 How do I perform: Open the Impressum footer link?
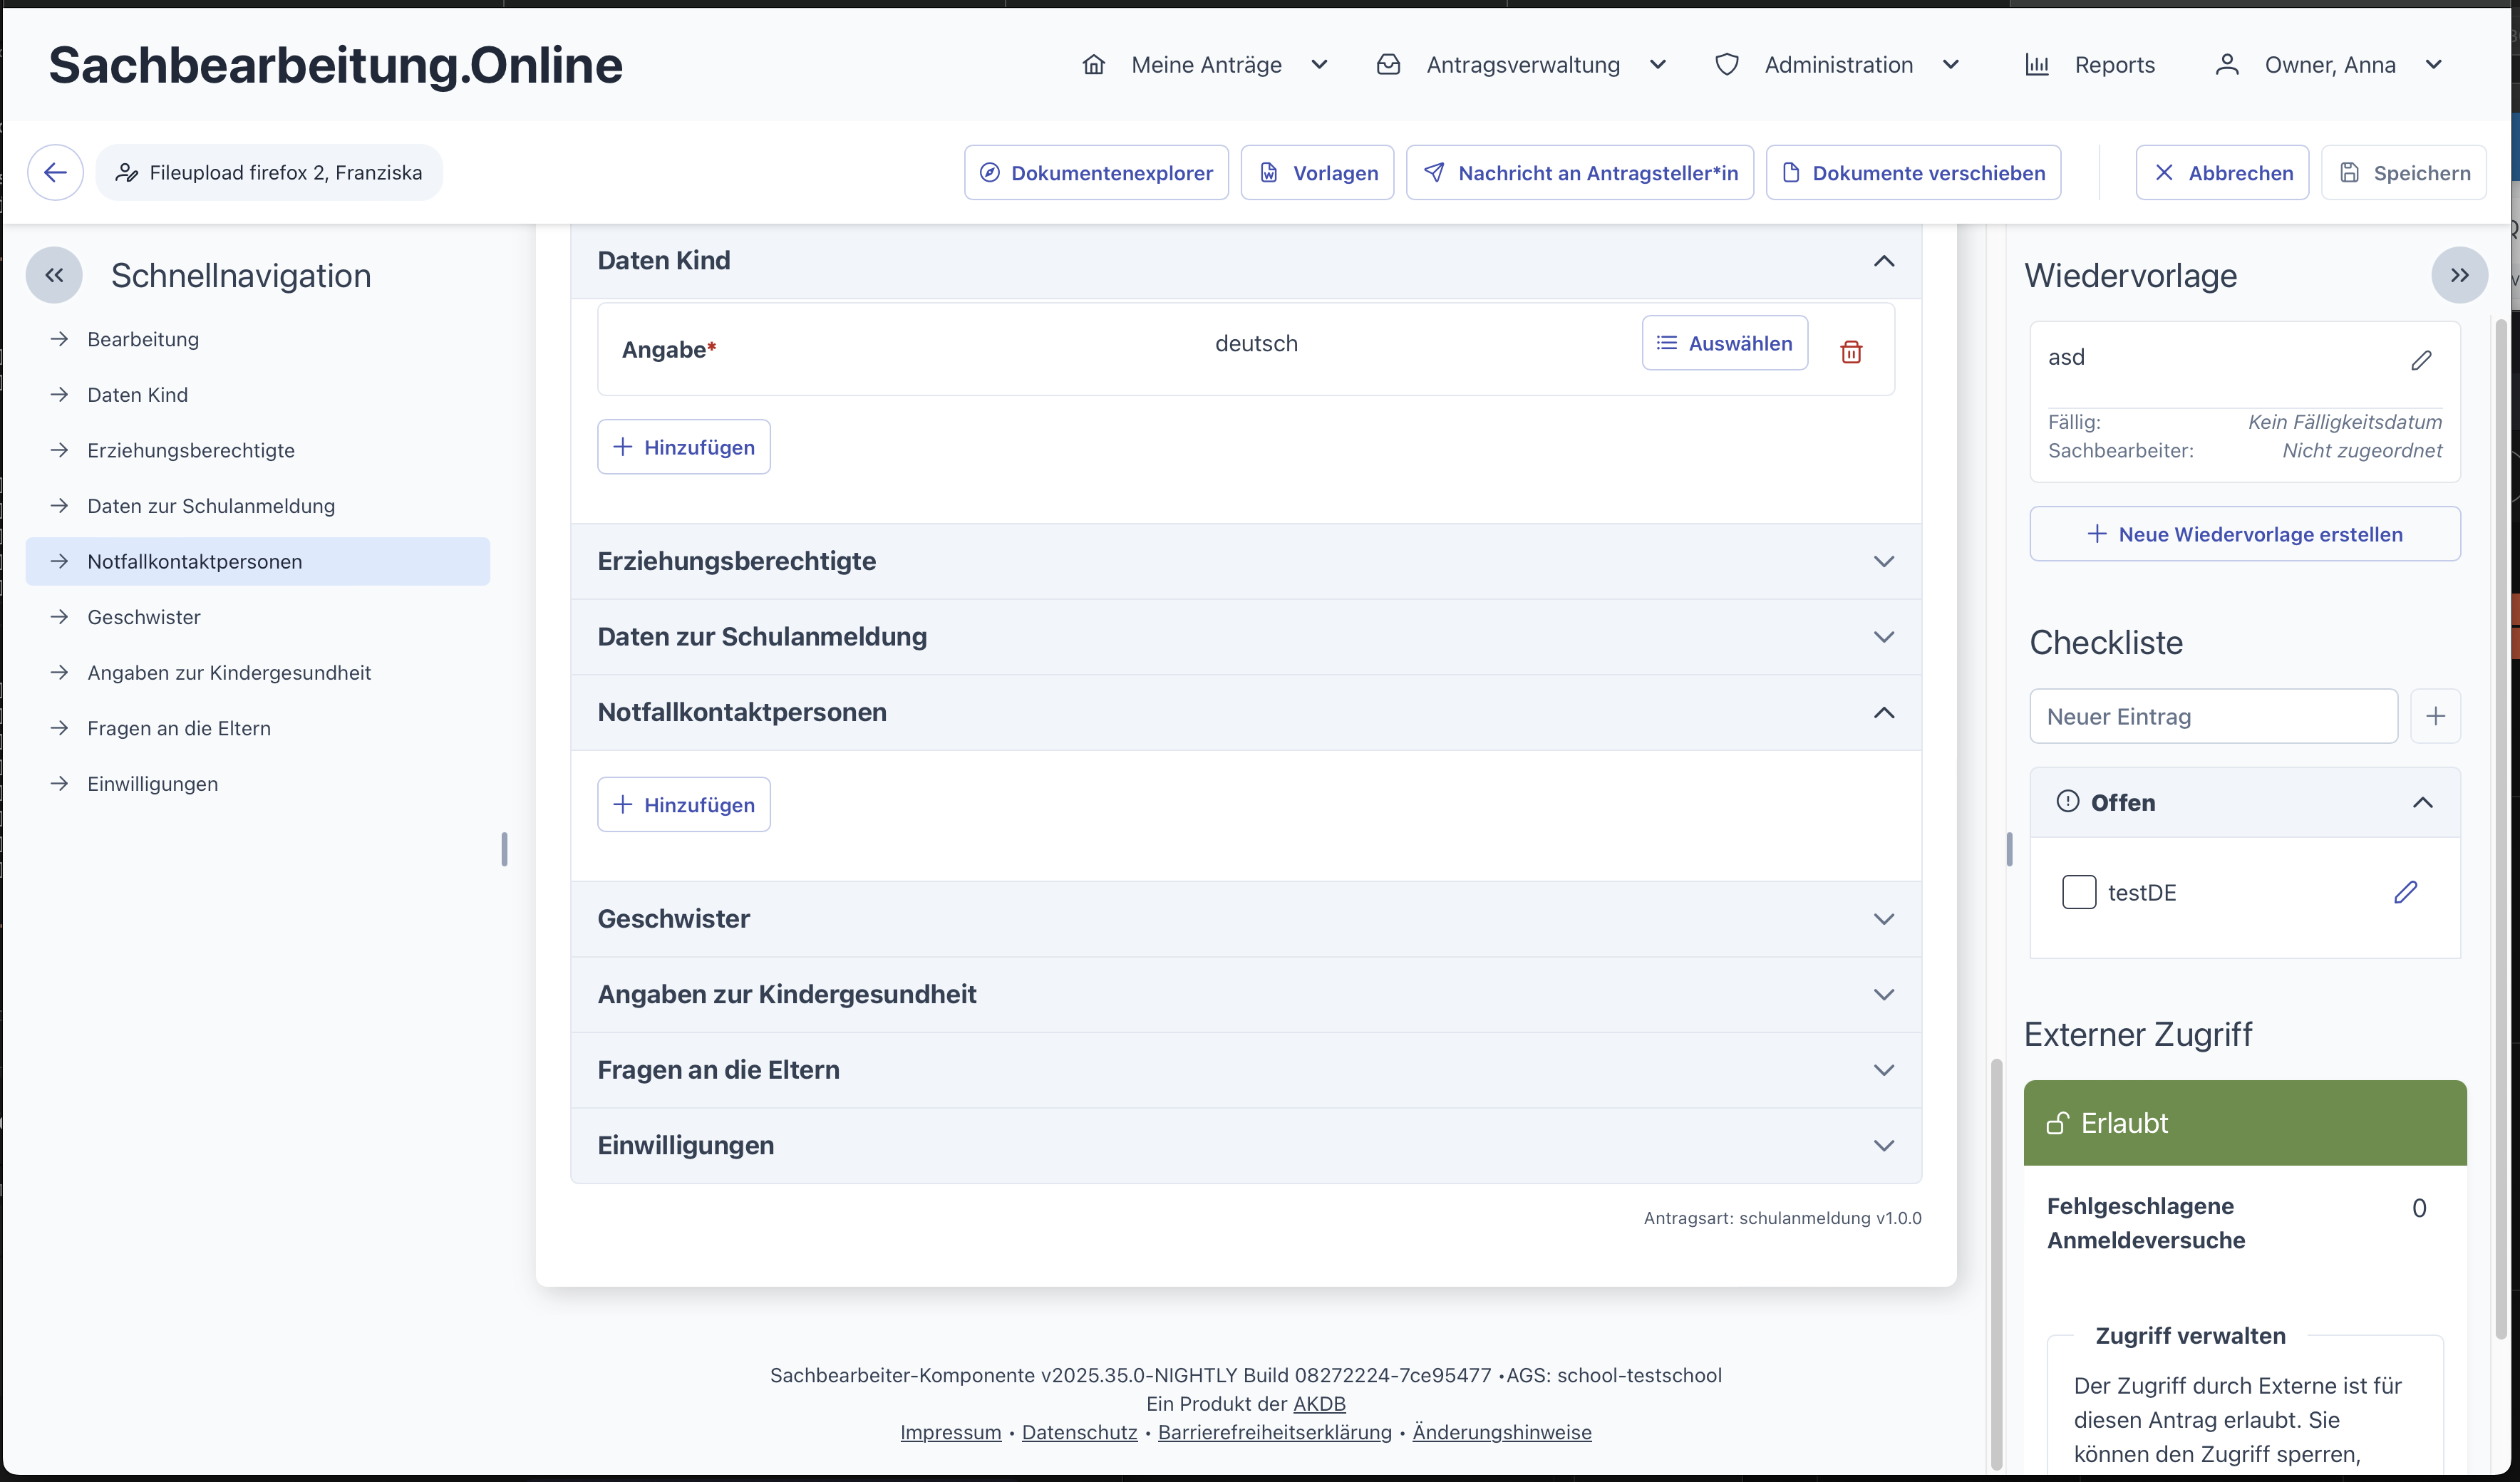[950, 1432]
